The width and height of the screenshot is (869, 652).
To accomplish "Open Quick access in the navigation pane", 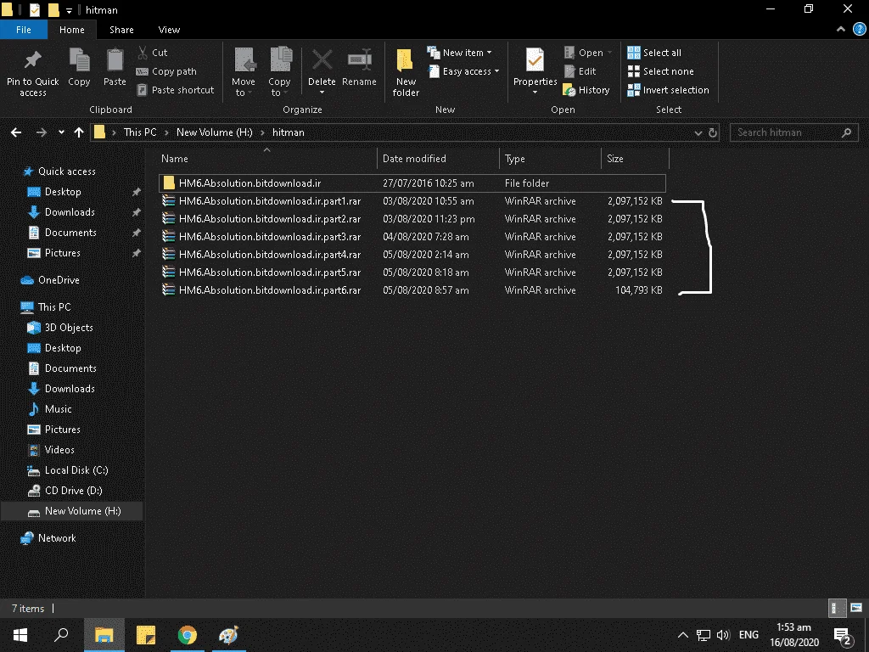I will pyautogui.click(x=59, y=171).
